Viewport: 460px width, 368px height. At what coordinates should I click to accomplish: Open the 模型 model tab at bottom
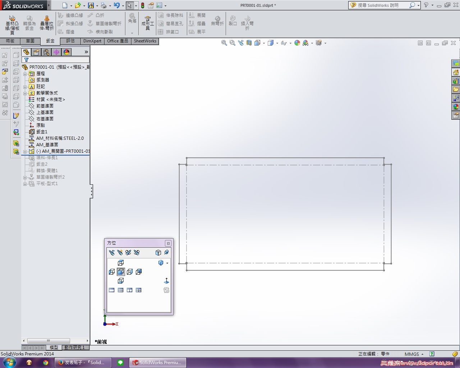point(54,348)
